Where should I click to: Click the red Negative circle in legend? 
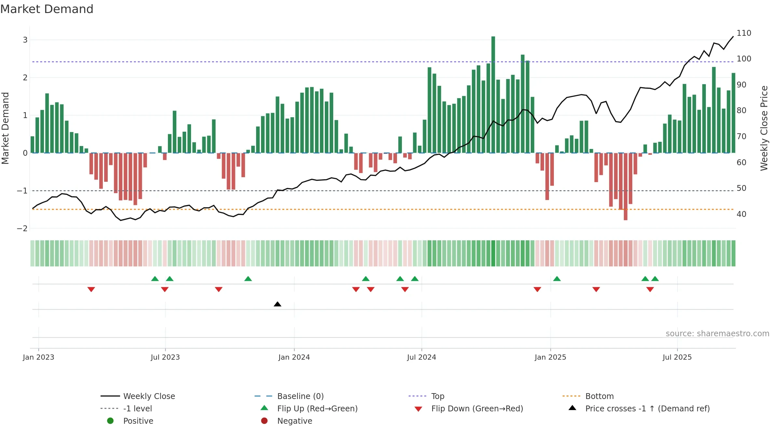pyautogui.click(x=264, y=421)
